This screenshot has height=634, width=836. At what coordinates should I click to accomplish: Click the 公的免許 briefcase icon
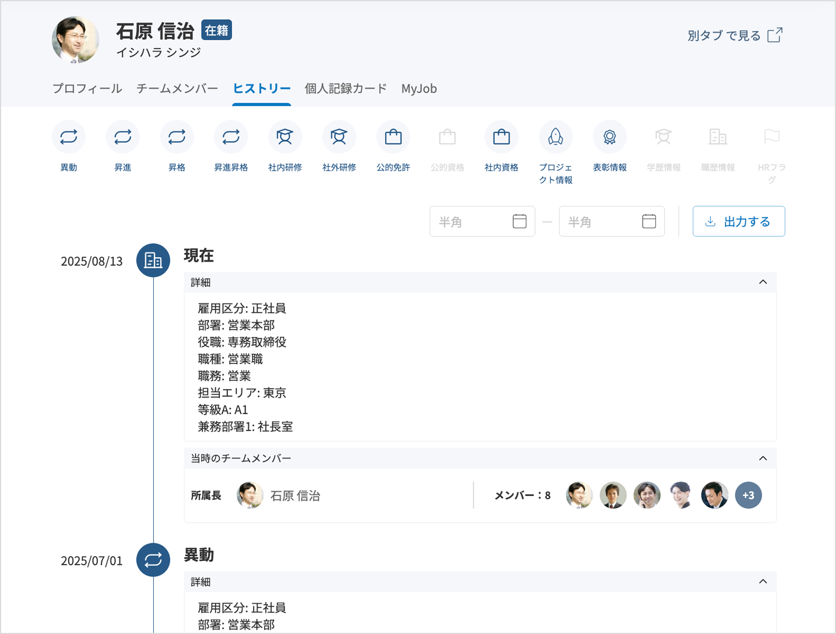point(393,137)
